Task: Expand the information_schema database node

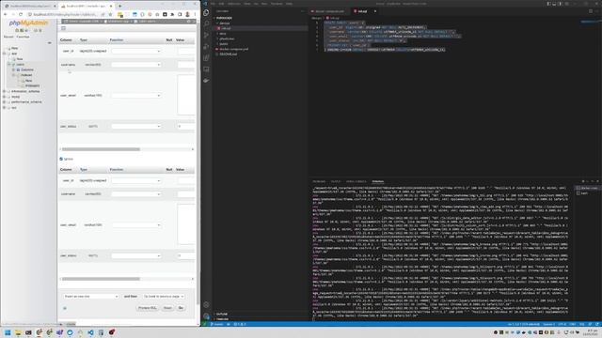Action: 4,91
